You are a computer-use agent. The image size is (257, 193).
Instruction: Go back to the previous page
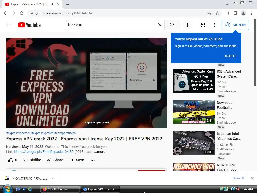[x=6, y=13]
